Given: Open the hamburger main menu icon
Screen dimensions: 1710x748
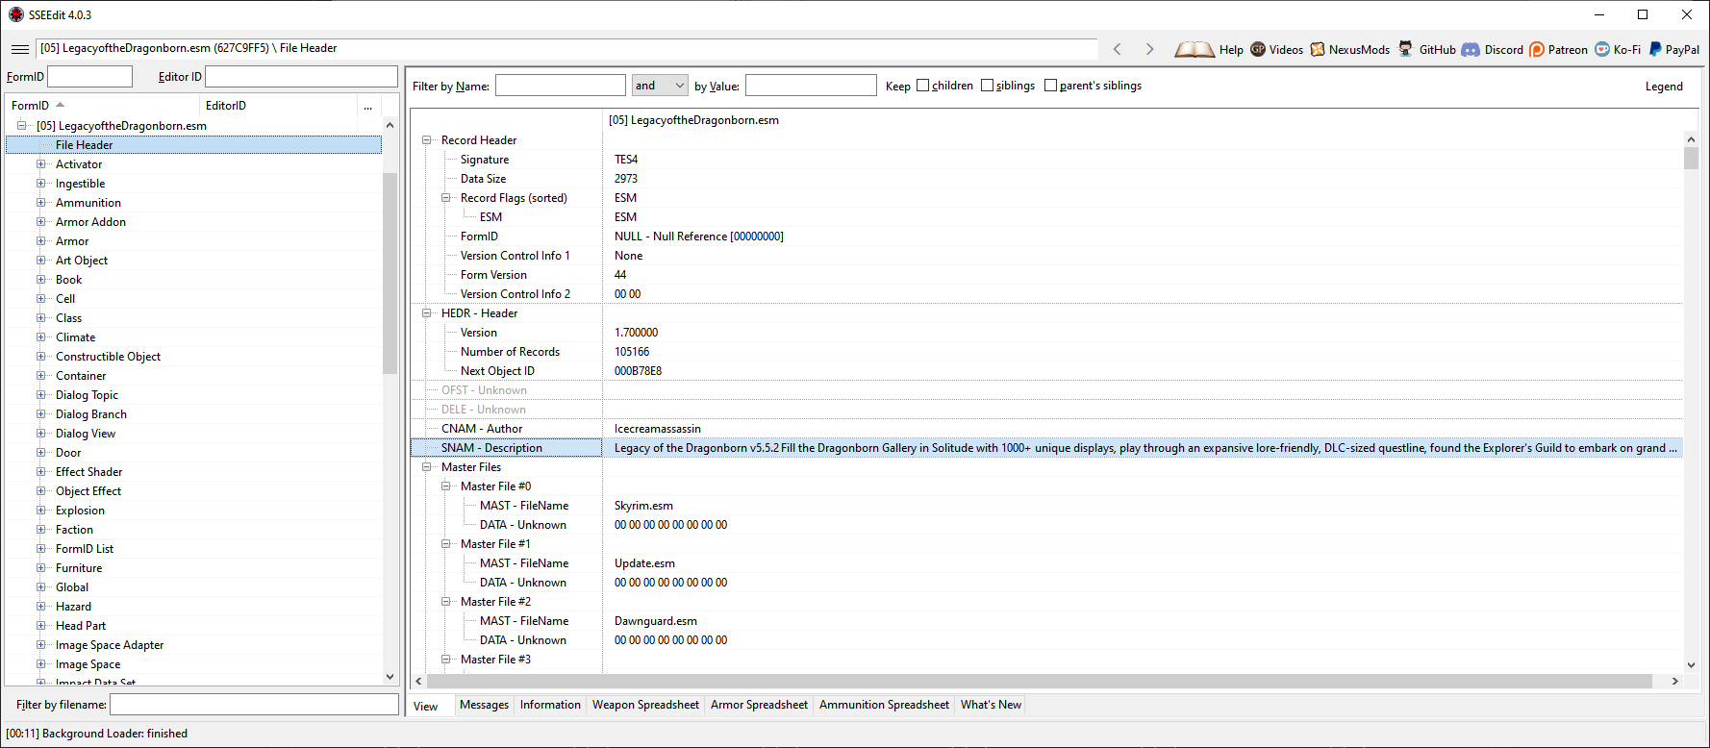Looking at the screenshot, I should [19, 49].
